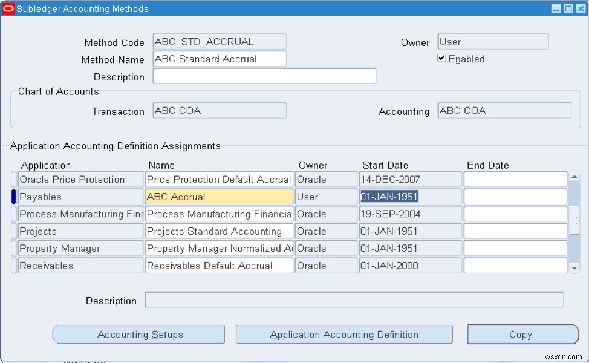Click the empty Description field at top
The height and width of the screenshot is (363, 589).
click(264, 76)
